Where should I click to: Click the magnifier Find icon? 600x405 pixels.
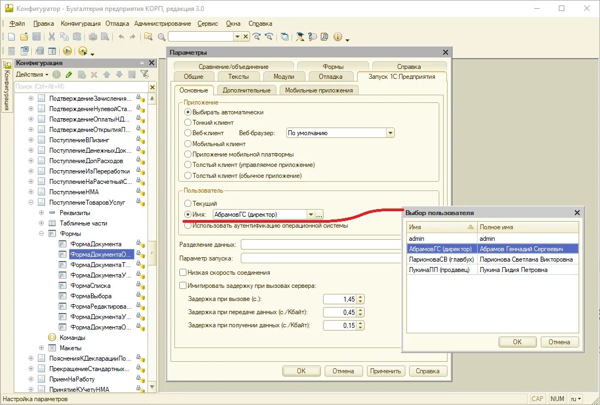161,37
